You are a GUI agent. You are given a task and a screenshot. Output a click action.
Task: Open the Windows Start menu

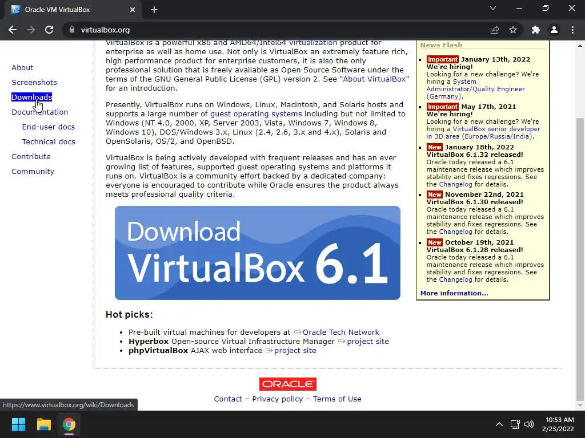tap(18, 424)
